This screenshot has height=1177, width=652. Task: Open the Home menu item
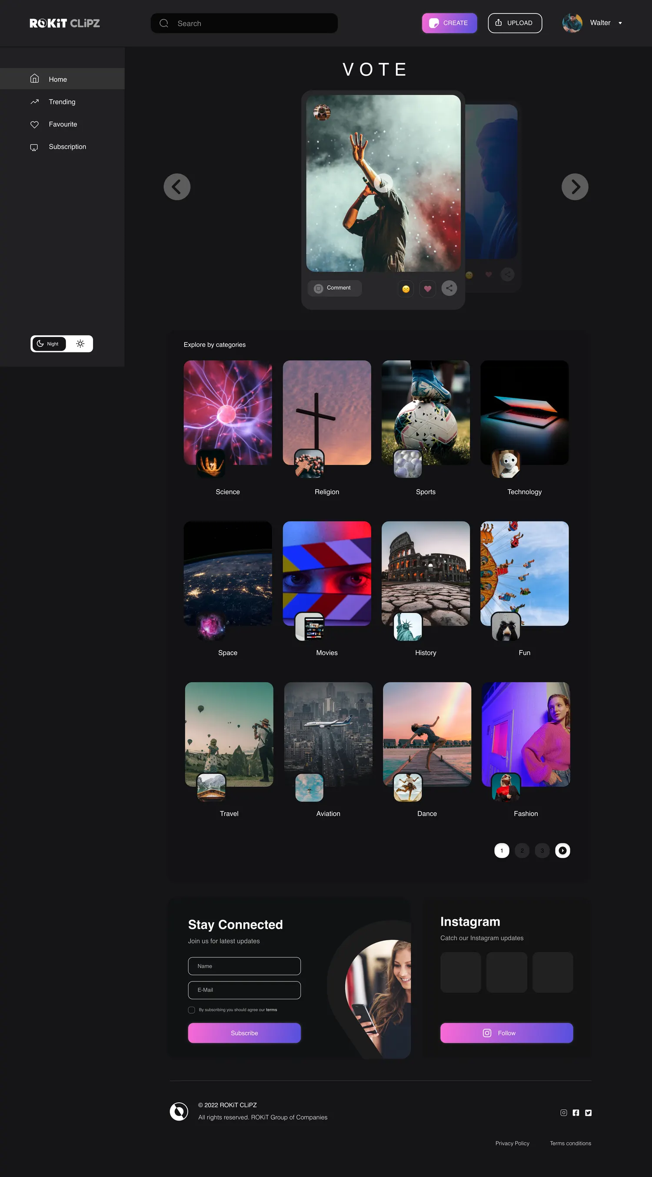click(x=62, y=79)
